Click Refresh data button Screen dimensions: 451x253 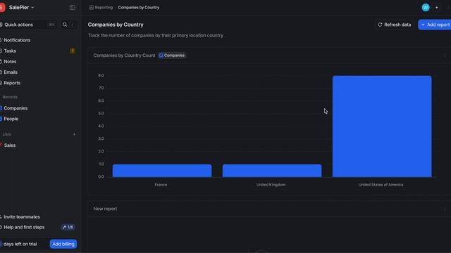(x=395, y=25)
